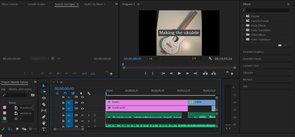The height and width of the screenshot is (137, 295).
Task: Choose the Track Select Forward tool
Action: click(x=44, y=92)
